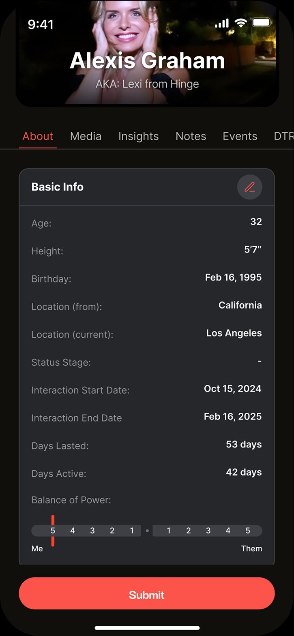294x636 pixels.
Task: Tap the Wi-Fi icon in status bar
Action: pos(241,23)
